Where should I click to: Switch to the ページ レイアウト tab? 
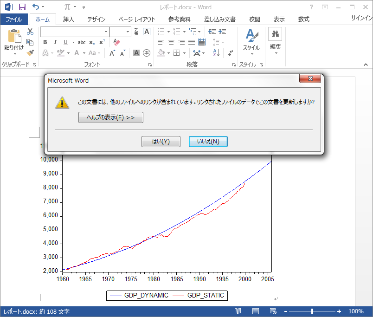[x=137, y=19]
